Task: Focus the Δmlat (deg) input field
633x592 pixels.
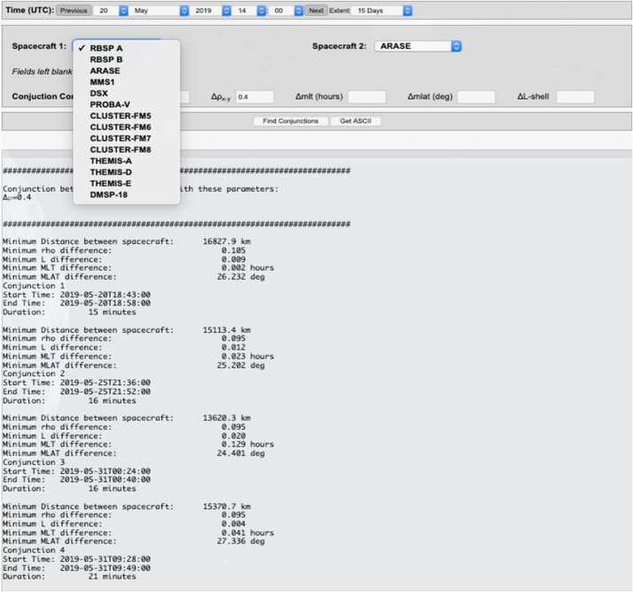Action: pyautogui.click(x=476, y=97)
